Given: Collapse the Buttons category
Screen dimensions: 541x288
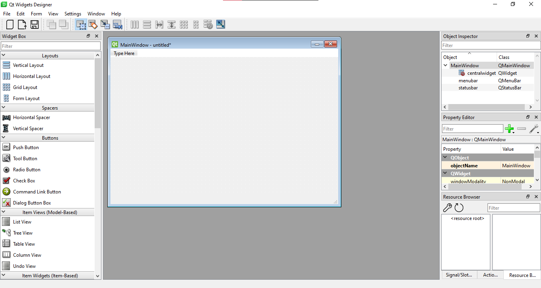Looking at the screenshot, I should pos(4,138).
